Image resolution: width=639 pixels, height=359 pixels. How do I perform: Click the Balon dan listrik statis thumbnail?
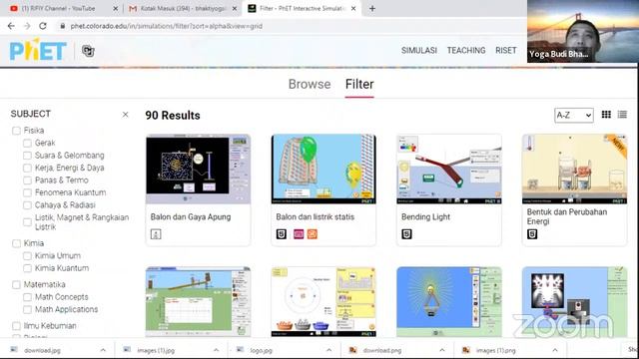tap(323, 169)
